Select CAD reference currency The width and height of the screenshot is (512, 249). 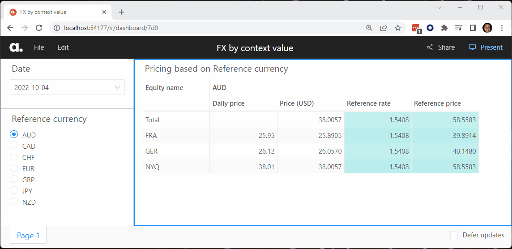14,146
